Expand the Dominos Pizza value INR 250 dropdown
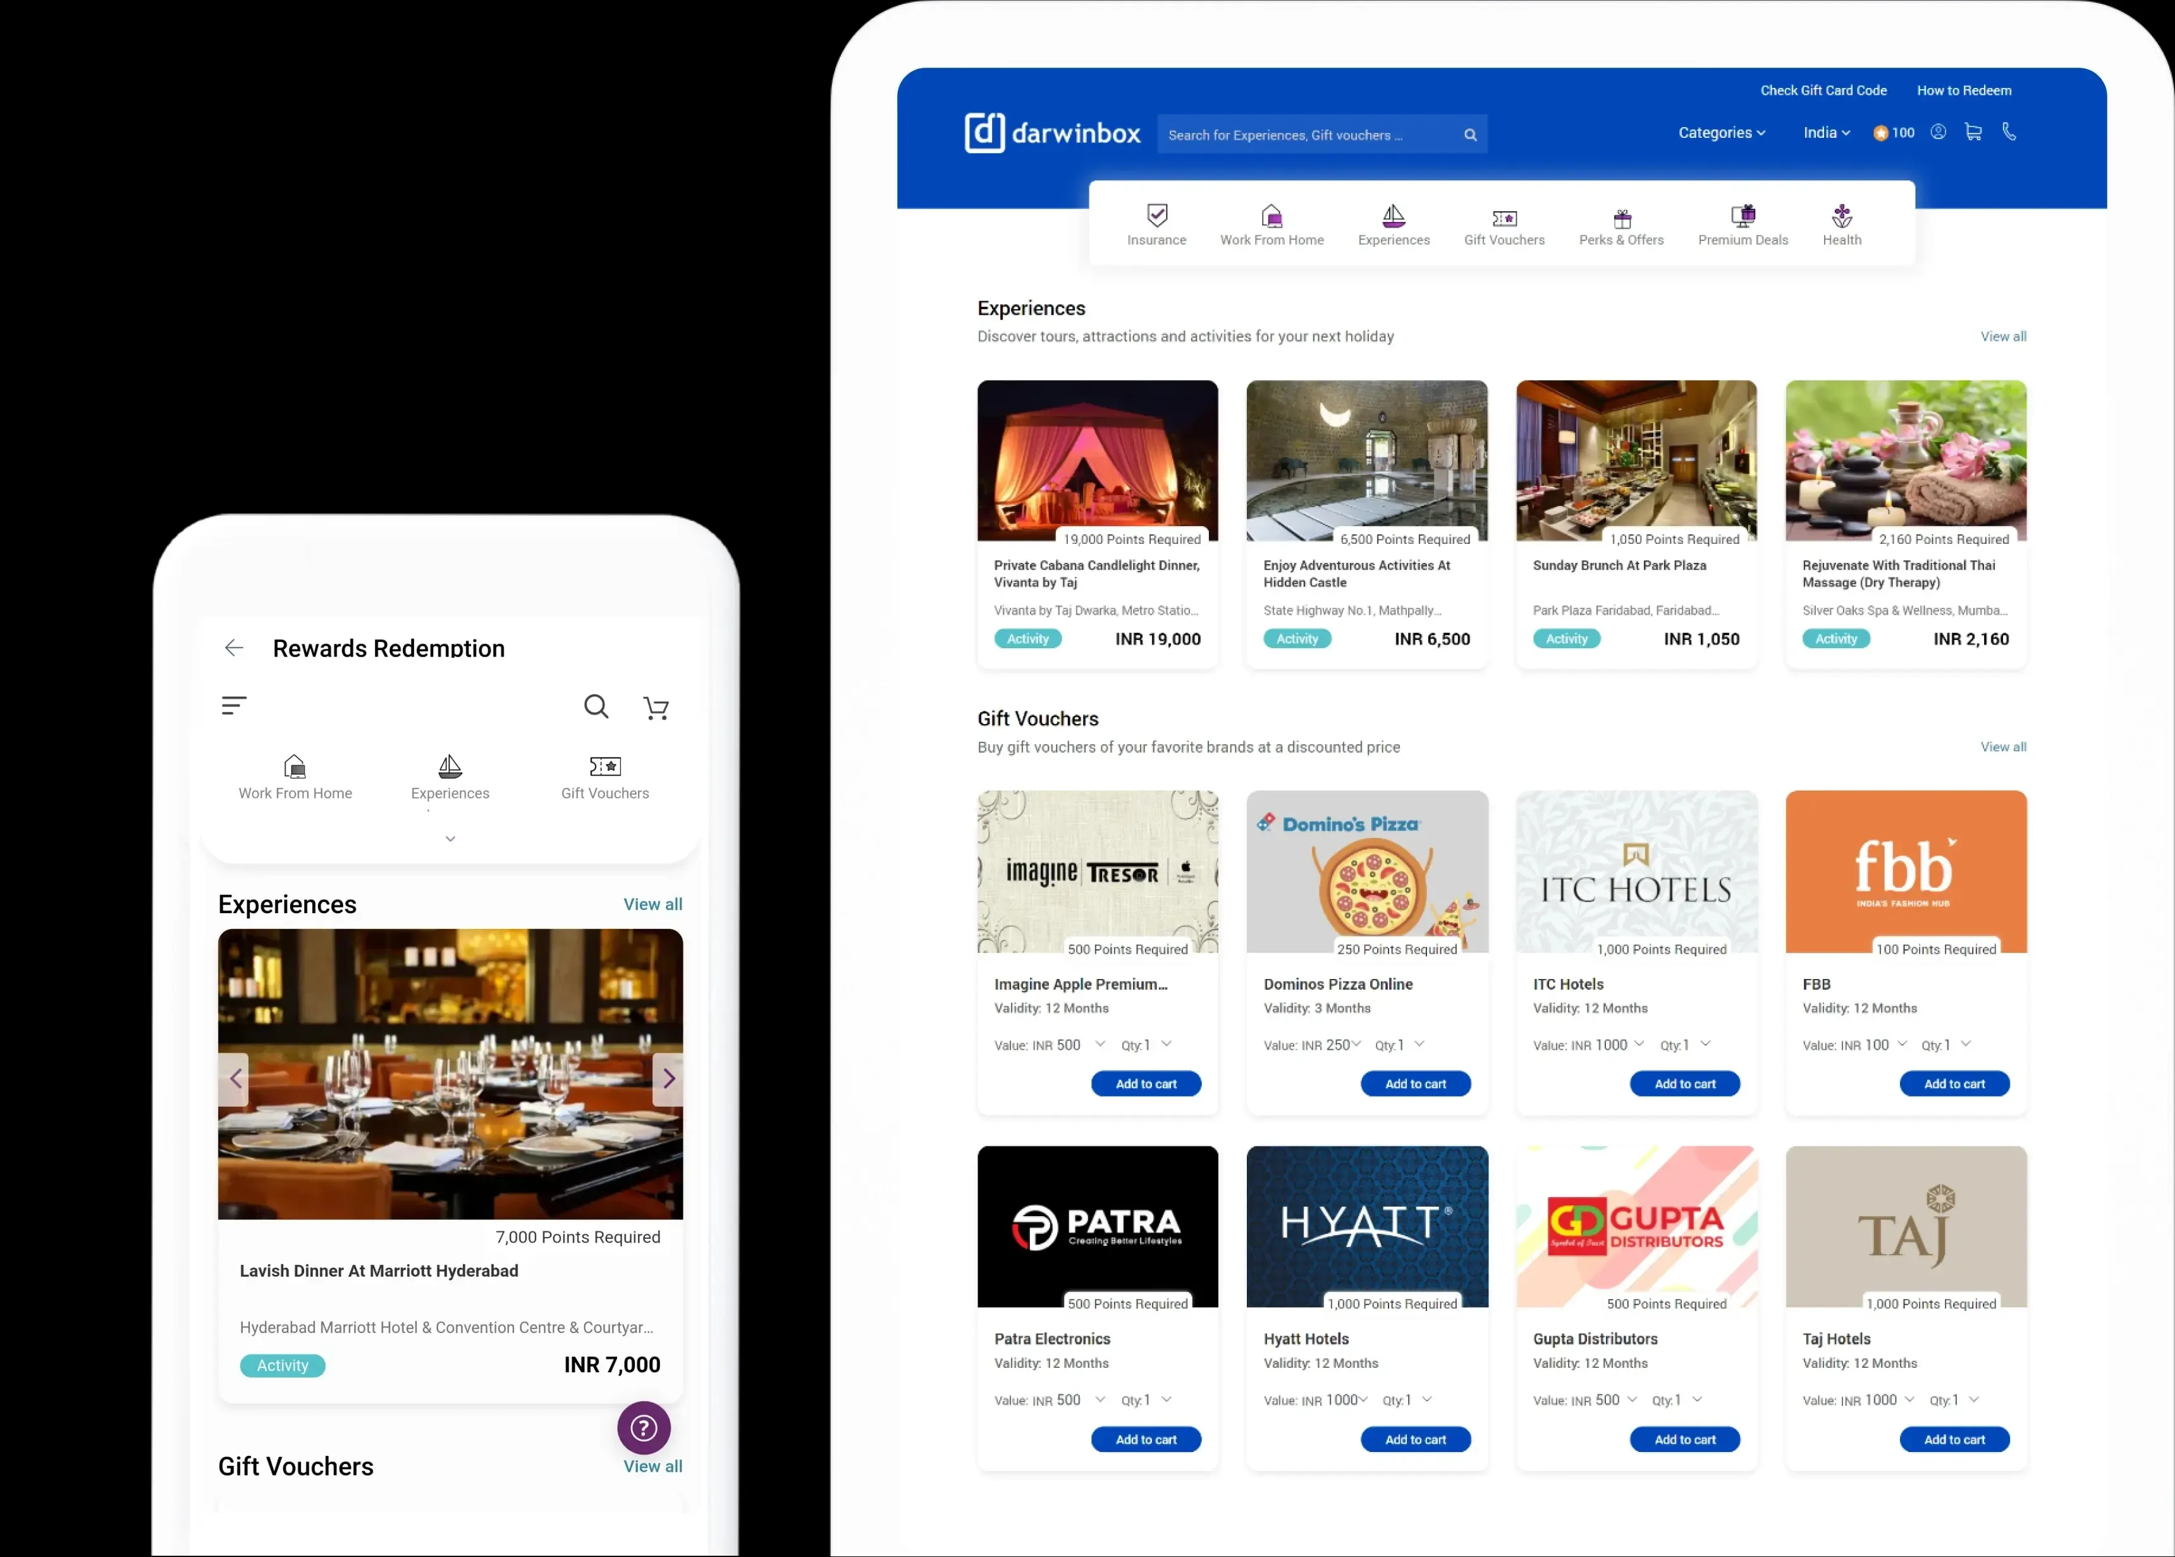The height and width of the screenshot is (1557, 2175). coord(1356,1044)
